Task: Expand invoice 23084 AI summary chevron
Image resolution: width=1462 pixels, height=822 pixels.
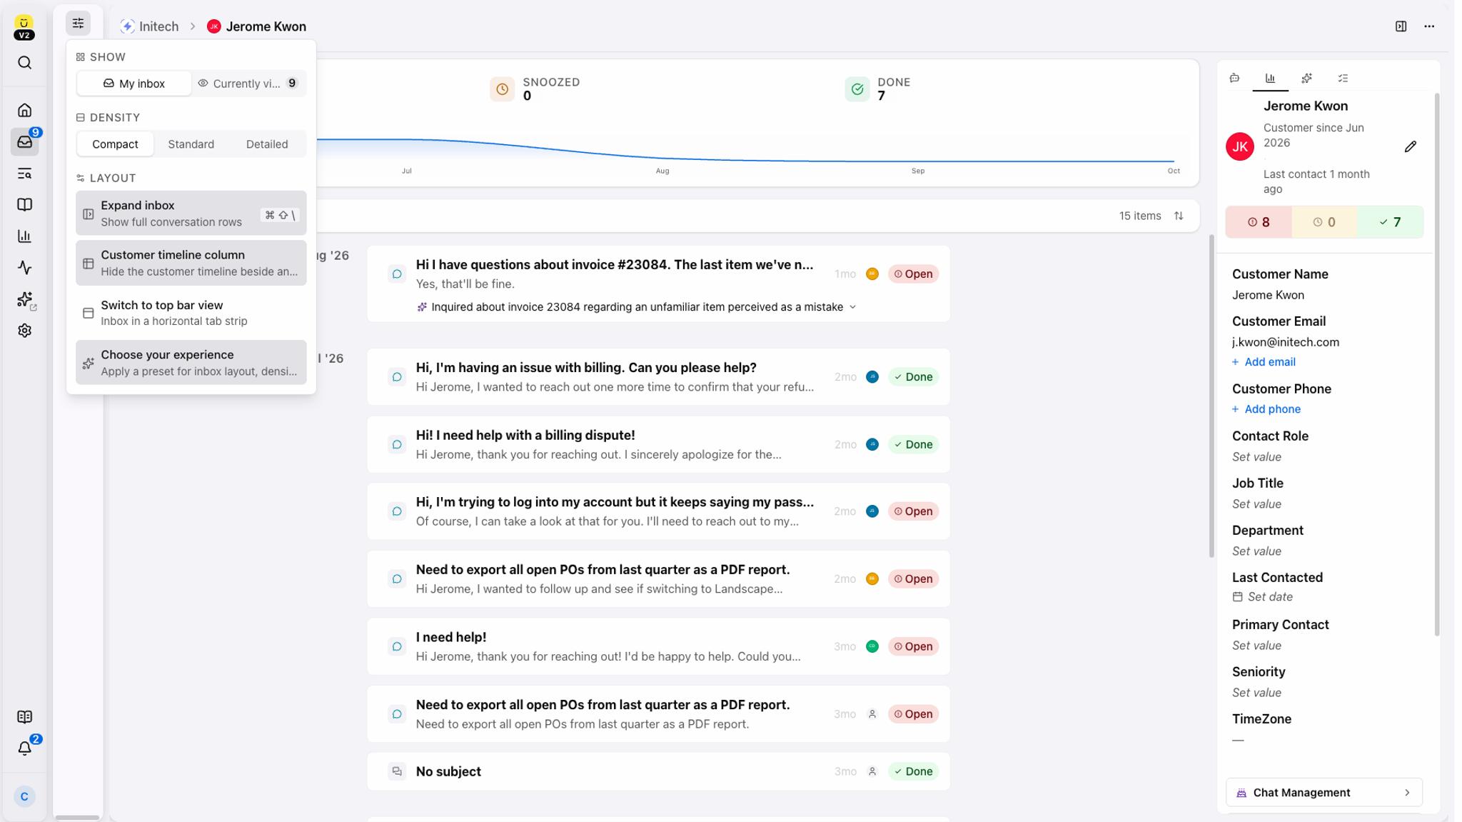Action: pyautogui.click(x=852, y=307)
